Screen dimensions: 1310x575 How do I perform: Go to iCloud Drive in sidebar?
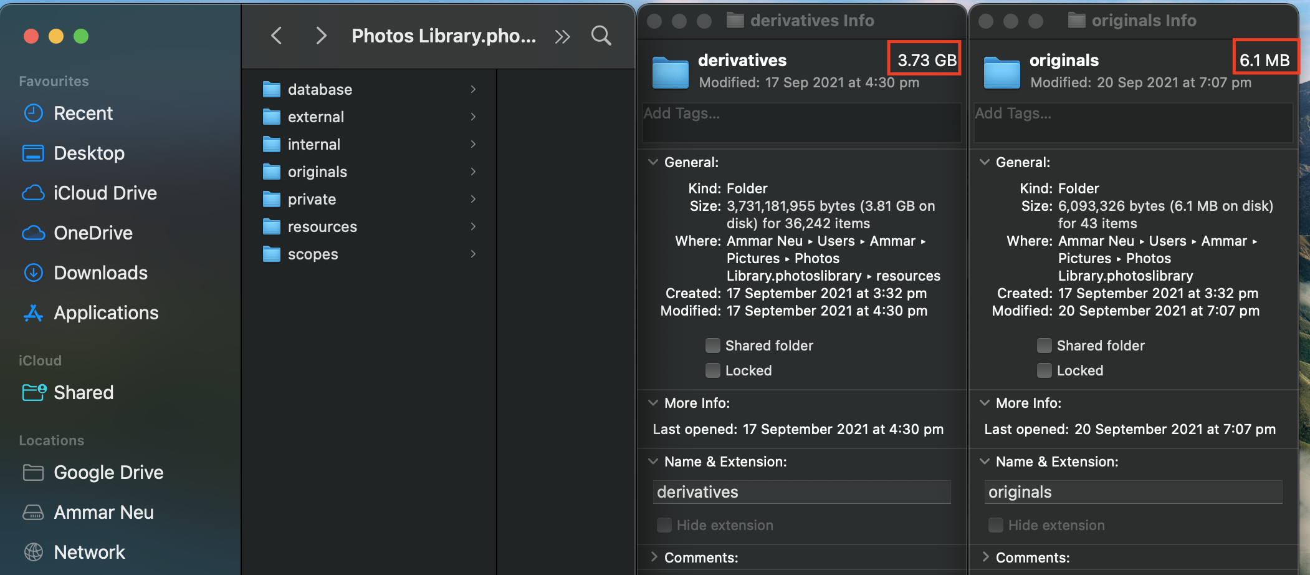[105, 193]
